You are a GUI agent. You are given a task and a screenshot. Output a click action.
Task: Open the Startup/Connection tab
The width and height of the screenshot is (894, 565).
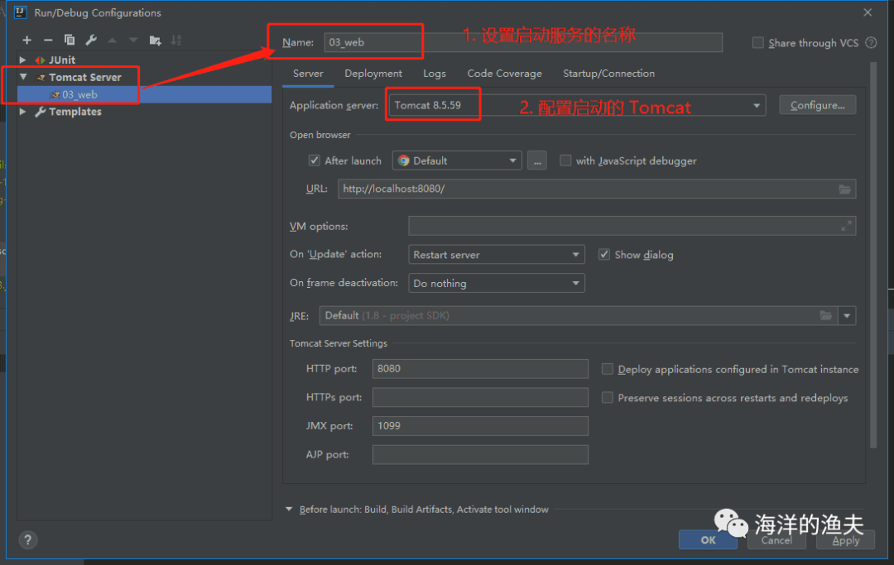pos(609,74)
